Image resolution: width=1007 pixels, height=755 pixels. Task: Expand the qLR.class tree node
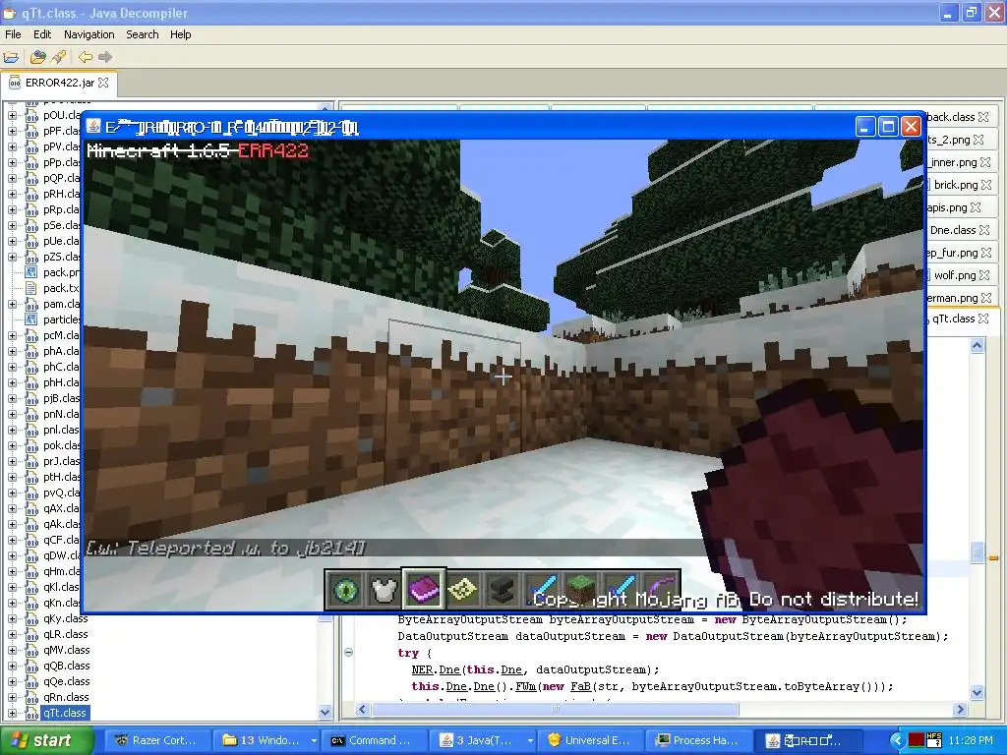pyautogui.click(x=12, y=634)
